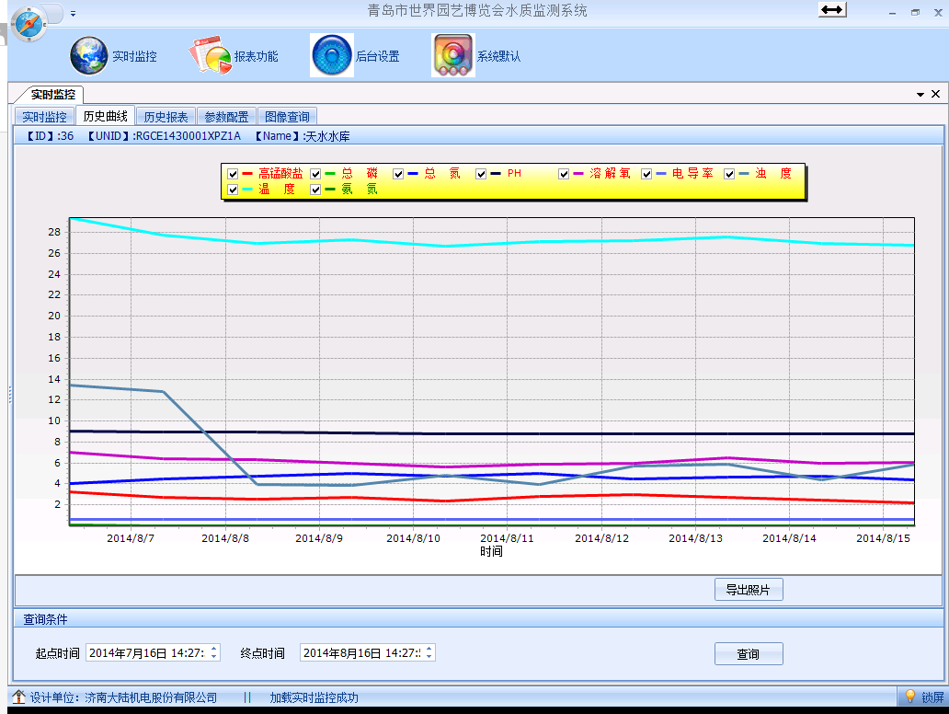Uncheck the 高锰酸盐 series checkbox

click(233, 174)
